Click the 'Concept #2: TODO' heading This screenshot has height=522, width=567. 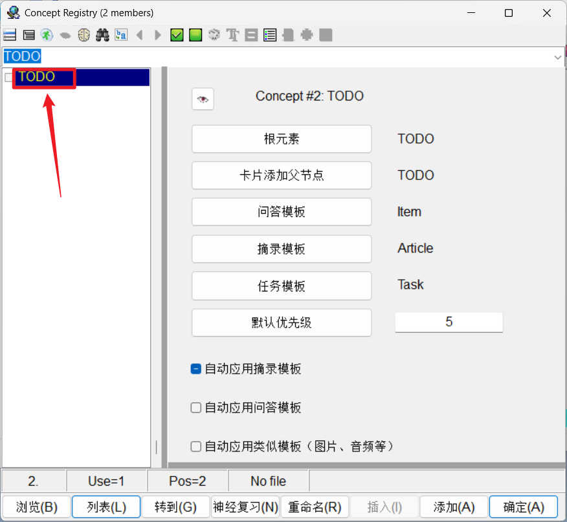309,96
